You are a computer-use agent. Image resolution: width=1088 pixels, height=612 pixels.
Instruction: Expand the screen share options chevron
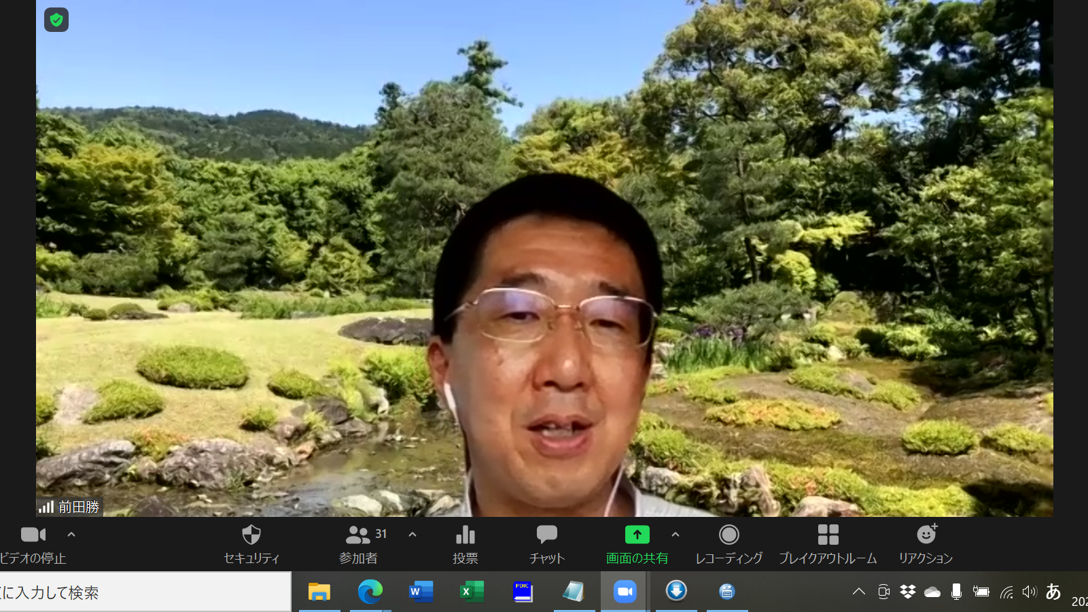(675, 535)
